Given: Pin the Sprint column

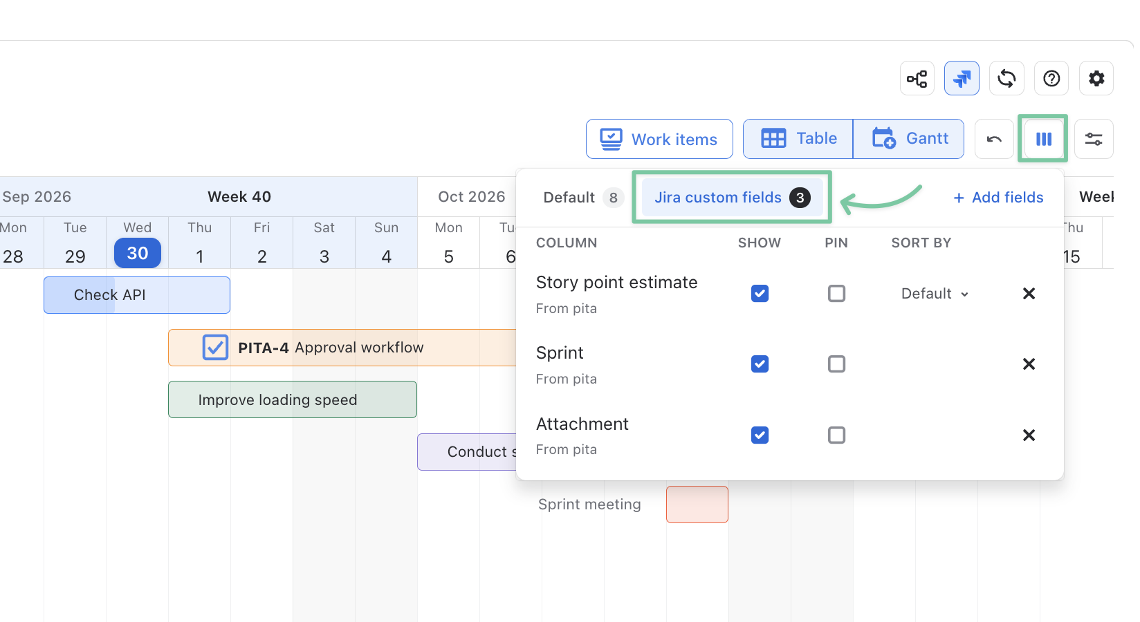Looking at the screenshot, I should (836, 364).
